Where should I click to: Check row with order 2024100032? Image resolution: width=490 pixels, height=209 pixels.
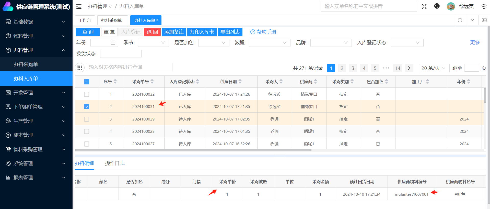(x=87, y=94)
